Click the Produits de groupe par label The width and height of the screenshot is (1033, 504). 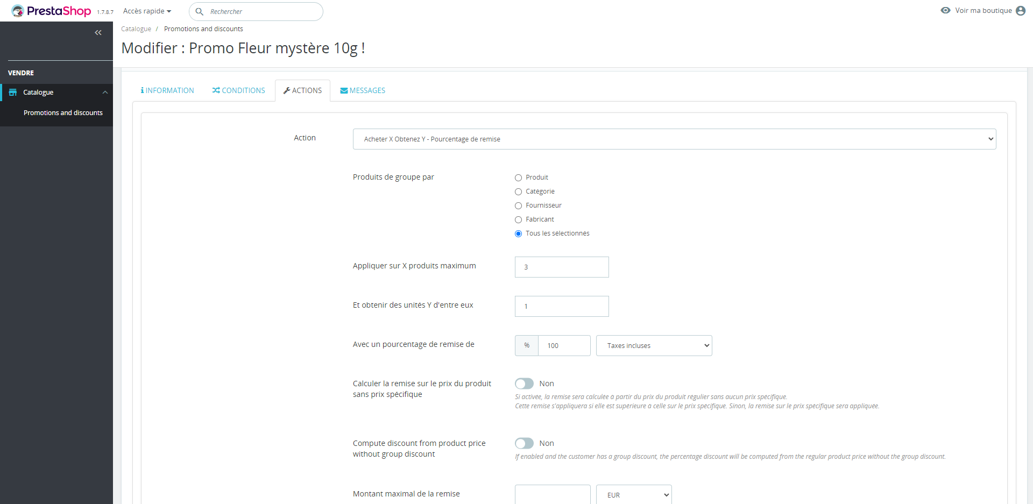[393, 177]
